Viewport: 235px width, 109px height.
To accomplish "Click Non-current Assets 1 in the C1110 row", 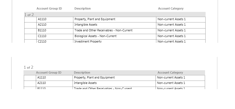I will (172, 36).
